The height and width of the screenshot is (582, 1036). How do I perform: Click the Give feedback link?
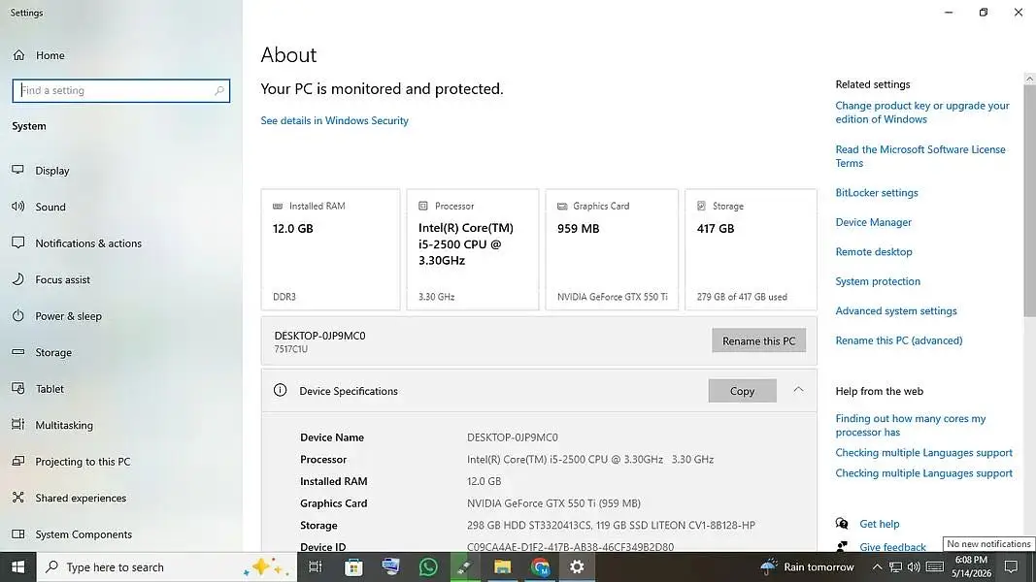(x=892, y=547)
